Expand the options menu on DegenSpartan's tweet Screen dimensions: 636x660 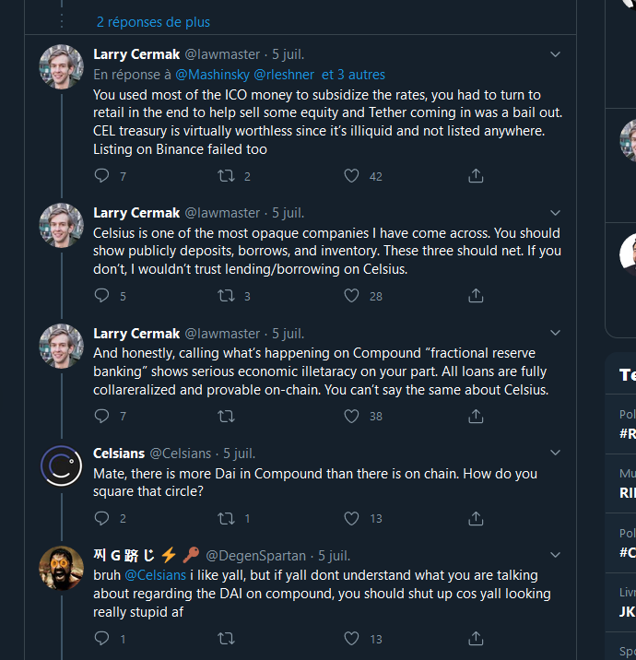pos(555,555)
